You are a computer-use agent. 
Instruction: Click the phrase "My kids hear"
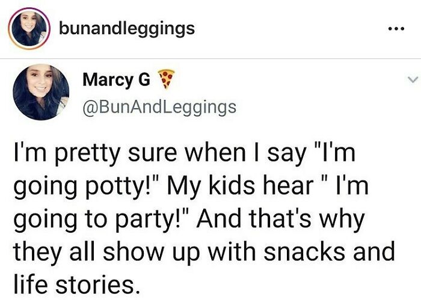[241, 186]
